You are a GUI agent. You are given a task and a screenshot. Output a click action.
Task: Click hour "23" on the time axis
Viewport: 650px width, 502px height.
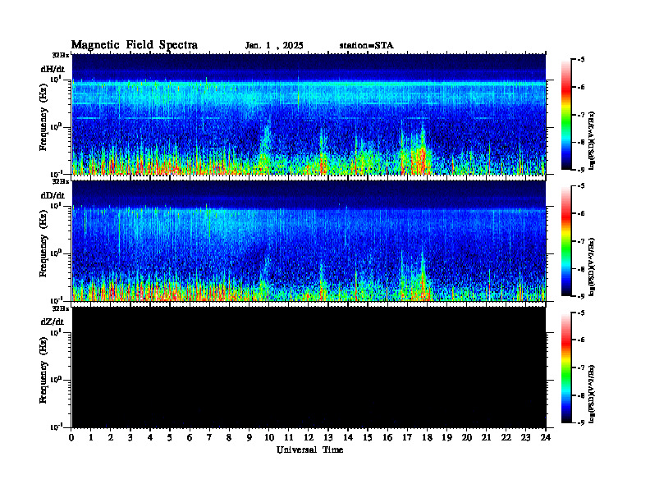pos(525,438)
